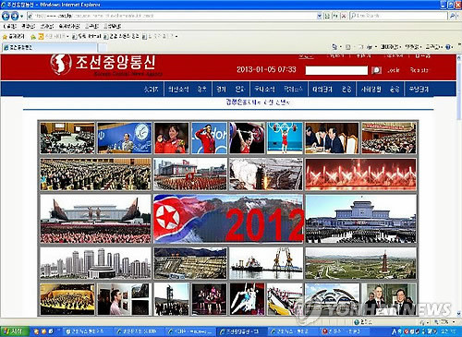
Task: Click inside the browser Live Search box
Action: click(398, 16)
